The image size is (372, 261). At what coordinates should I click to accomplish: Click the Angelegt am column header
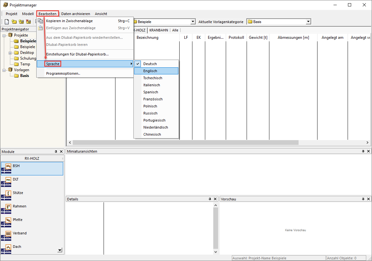[x=333, y=38]
